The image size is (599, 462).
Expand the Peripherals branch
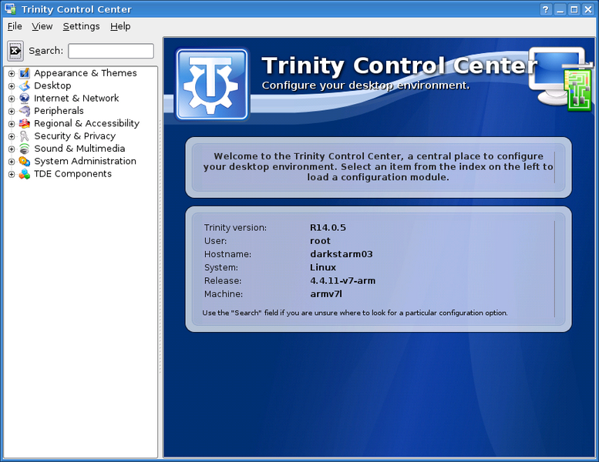point(12,111)
